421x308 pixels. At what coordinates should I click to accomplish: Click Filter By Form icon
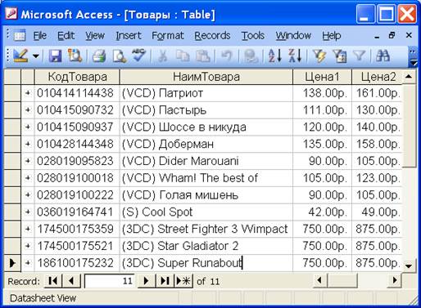(x=340, y=56)
